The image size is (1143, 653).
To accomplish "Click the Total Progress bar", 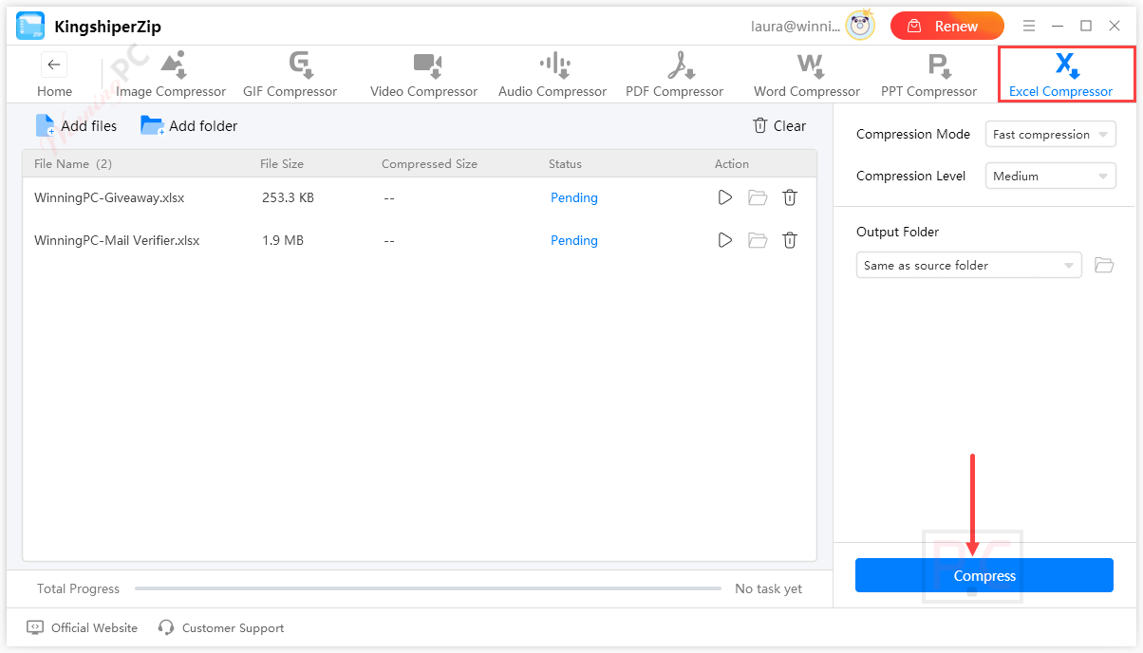I will 428,588.
